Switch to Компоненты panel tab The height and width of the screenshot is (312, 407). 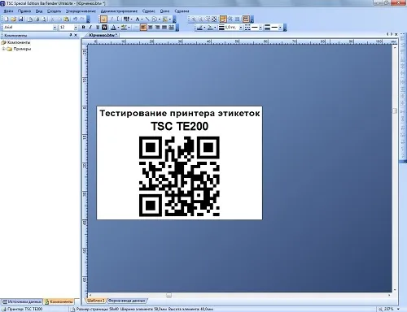[59, 301]
